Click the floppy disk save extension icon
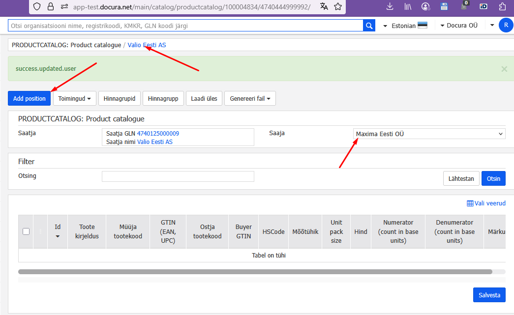 [x=444, y=6]
